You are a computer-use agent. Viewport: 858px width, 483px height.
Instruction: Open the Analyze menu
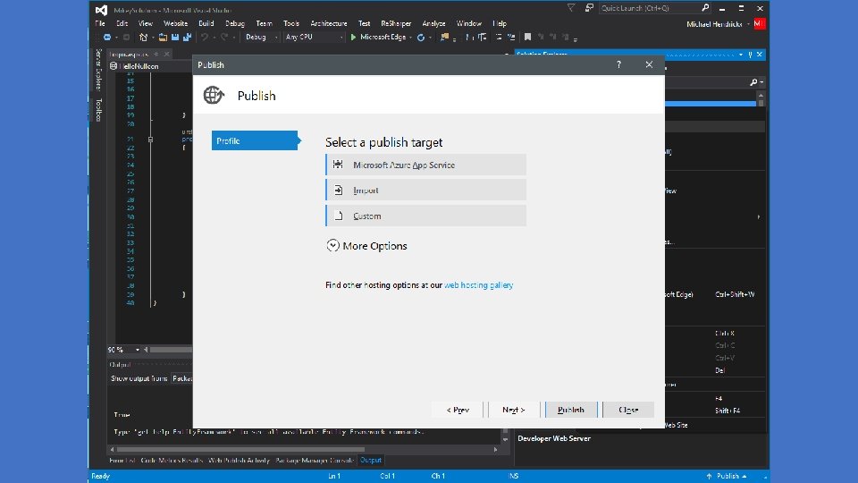coord(434,23)
